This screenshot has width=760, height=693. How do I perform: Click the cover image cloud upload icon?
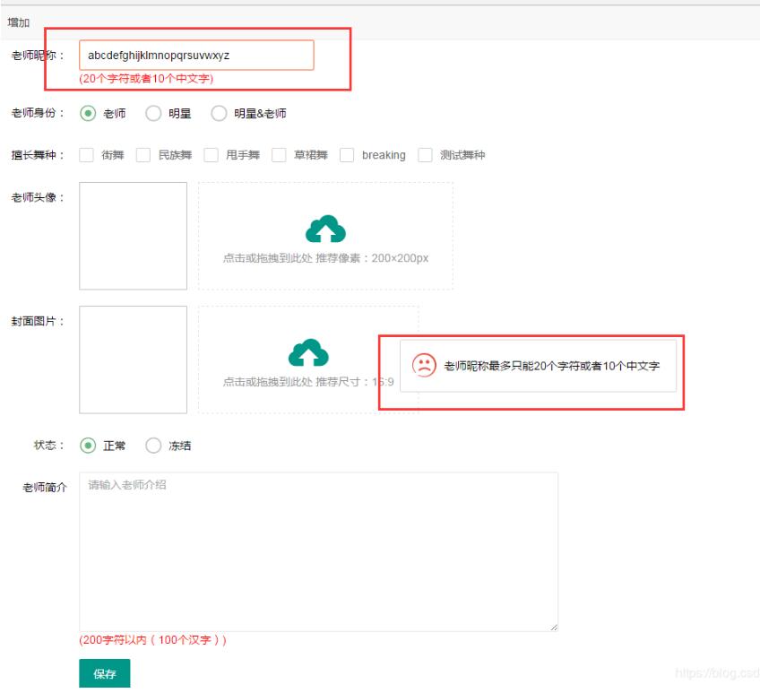(x=307, y=352)
